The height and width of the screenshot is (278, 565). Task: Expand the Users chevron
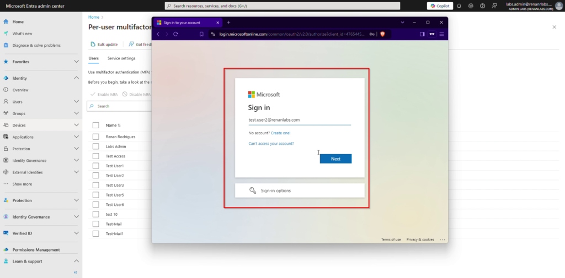click(x=76, y=102)
